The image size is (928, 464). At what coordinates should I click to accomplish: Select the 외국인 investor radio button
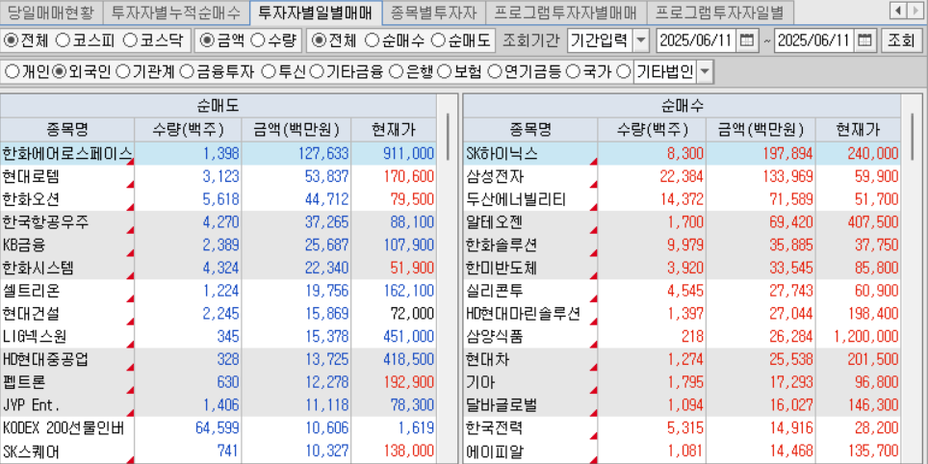[59, 72]
